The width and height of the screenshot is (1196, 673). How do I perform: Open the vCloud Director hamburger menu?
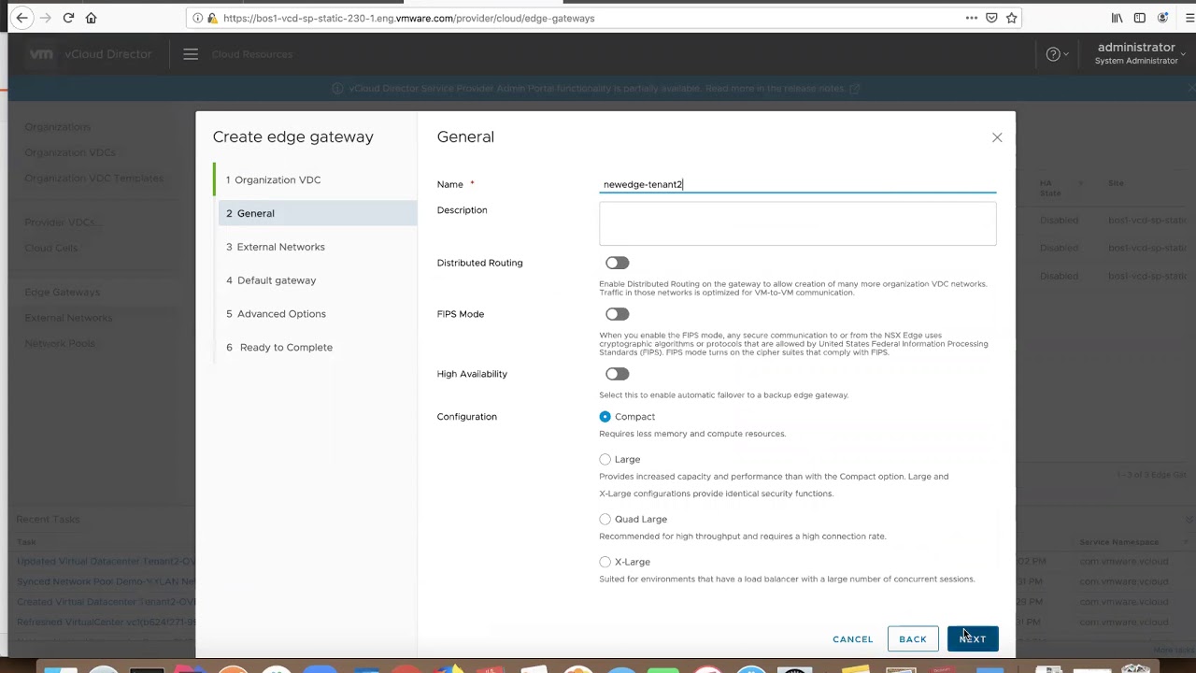[x=191, y=54]
